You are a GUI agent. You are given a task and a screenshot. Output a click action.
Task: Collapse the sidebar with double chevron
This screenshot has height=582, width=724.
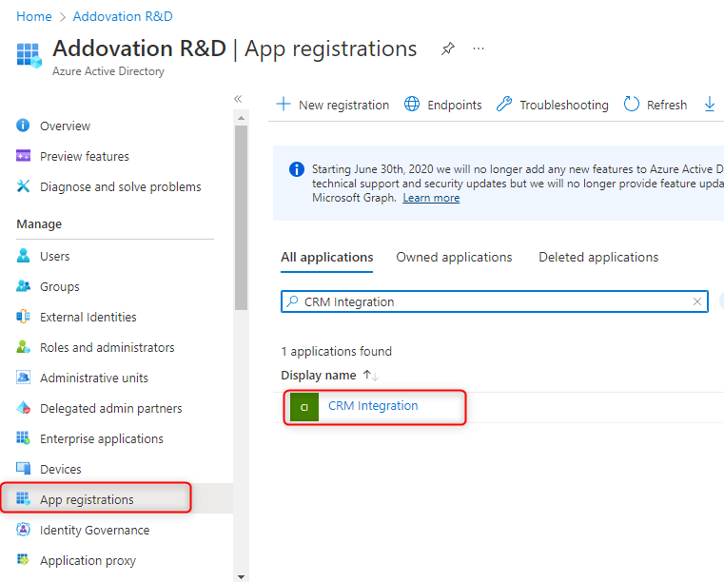coord(238,99)
